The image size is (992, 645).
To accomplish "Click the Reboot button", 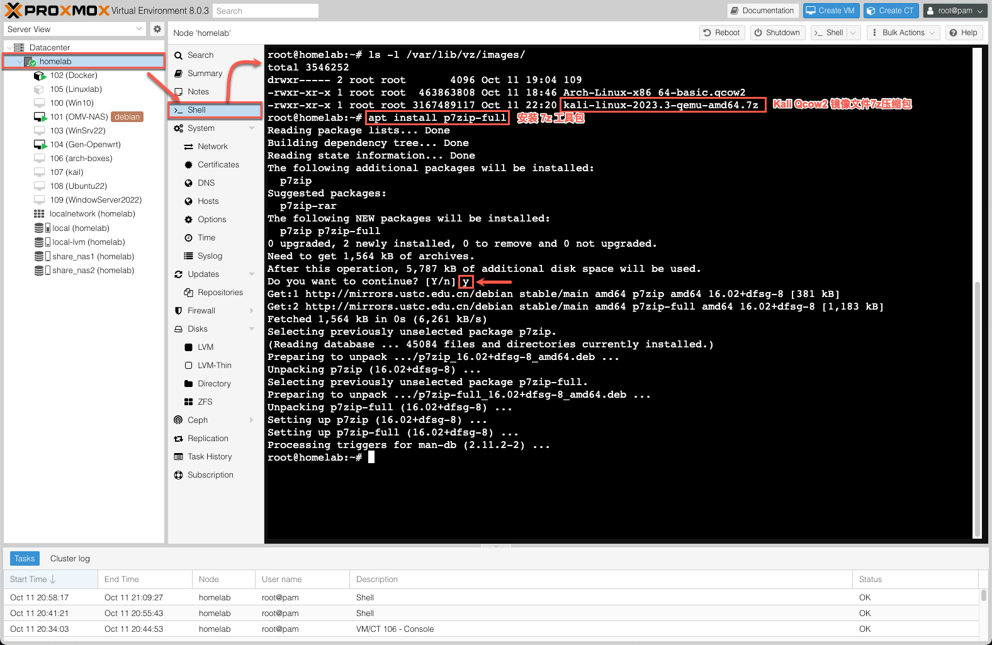I will (722, 33).
